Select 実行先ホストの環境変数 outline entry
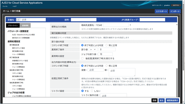 (21, 38)
